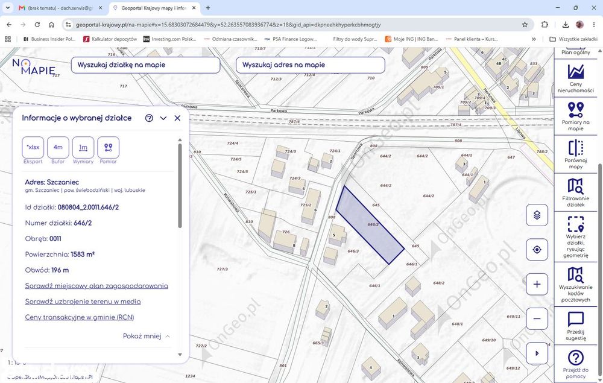Select Pomiary na mapie measurement tool
This screenshot has height=383, width=603.
(575, 116)
